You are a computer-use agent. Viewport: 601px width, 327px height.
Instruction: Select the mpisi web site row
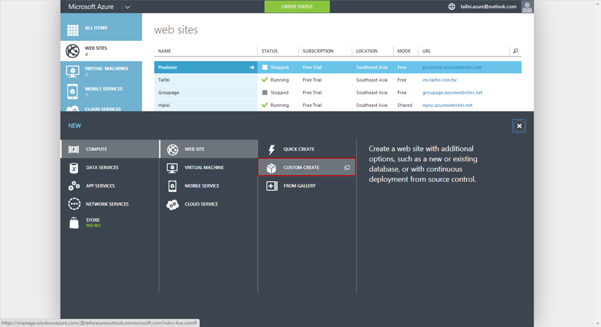[x=337, y=105]
